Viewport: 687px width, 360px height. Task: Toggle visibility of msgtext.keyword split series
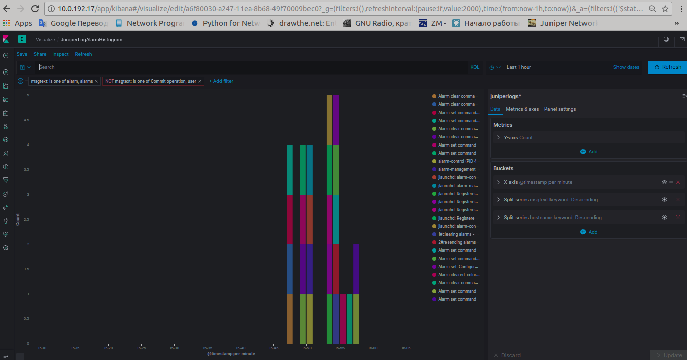[x=664, y=200]
